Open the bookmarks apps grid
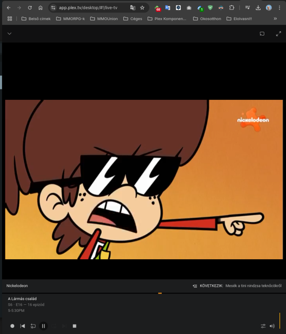Viewport: 286px width, 334px height. [x=10, y=19]
